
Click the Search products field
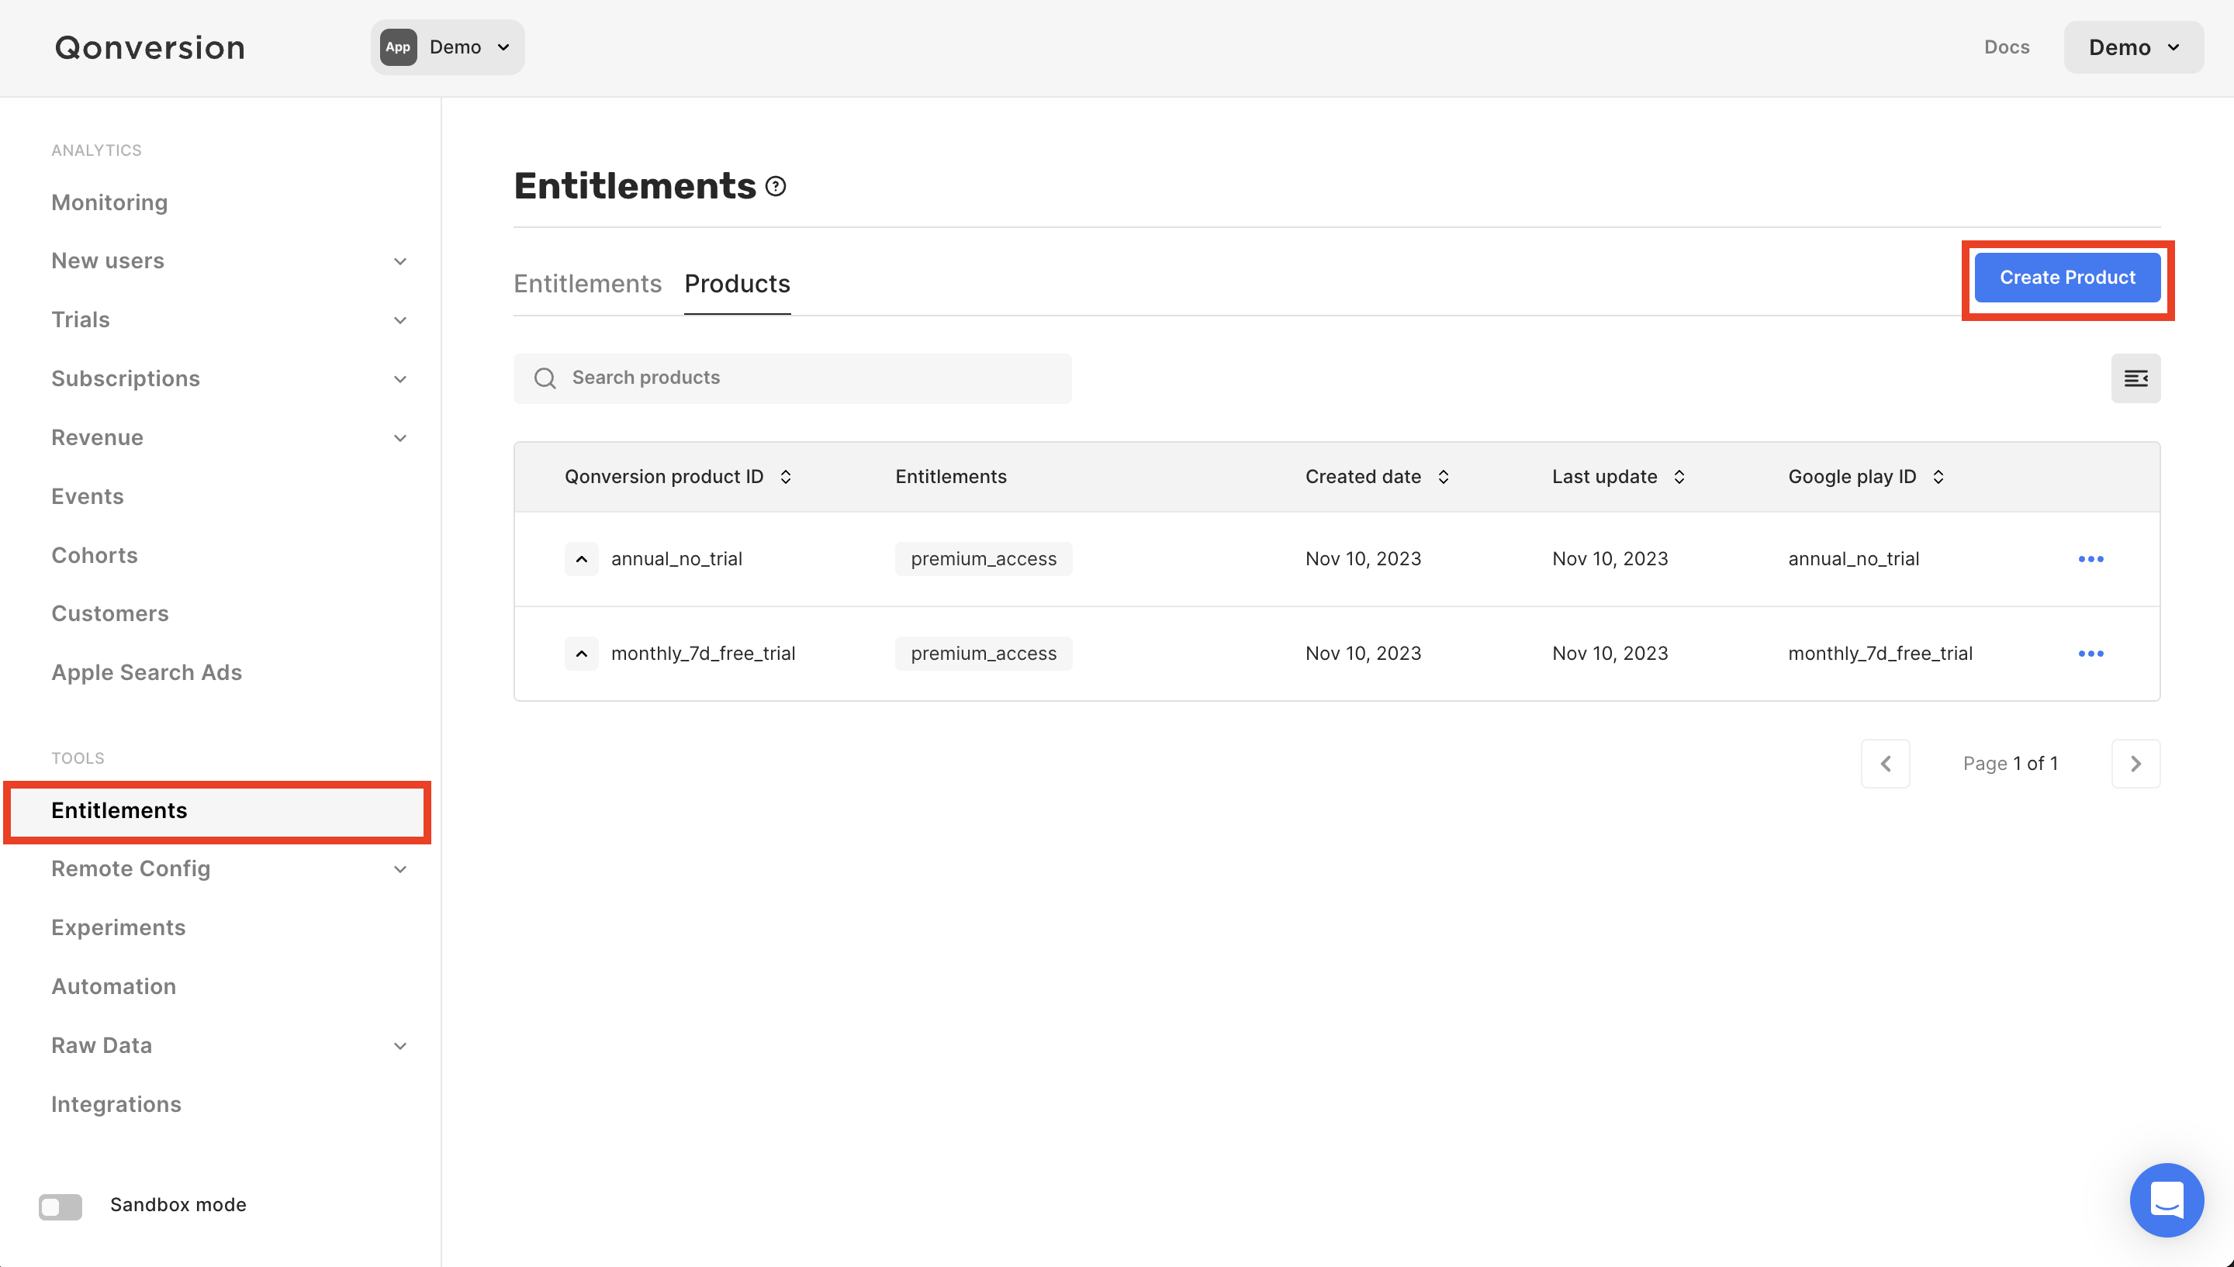[x=792, y=378]
